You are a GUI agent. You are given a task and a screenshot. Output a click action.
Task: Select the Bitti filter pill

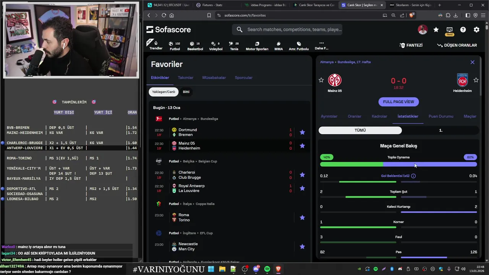pos(186,92)
